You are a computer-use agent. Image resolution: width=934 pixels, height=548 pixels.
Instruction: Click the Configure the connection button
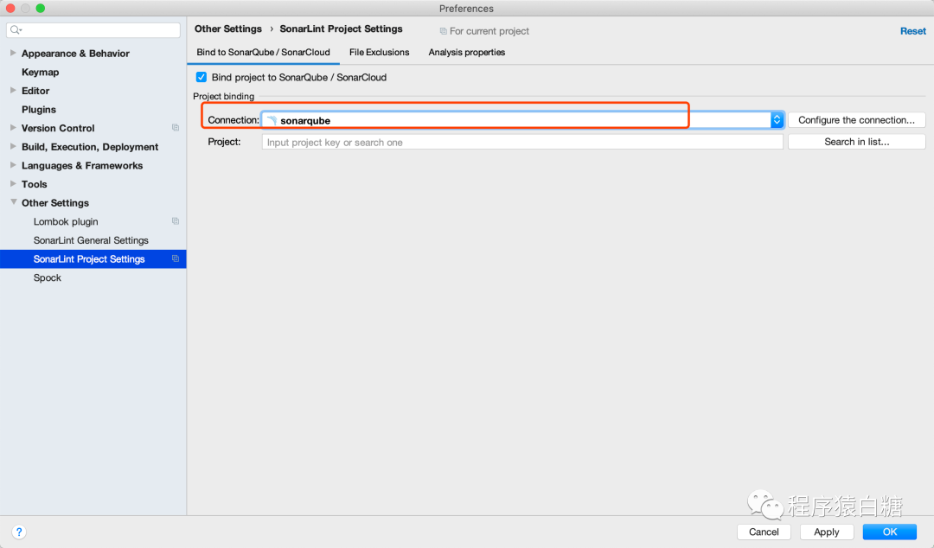tap(856, 120)
